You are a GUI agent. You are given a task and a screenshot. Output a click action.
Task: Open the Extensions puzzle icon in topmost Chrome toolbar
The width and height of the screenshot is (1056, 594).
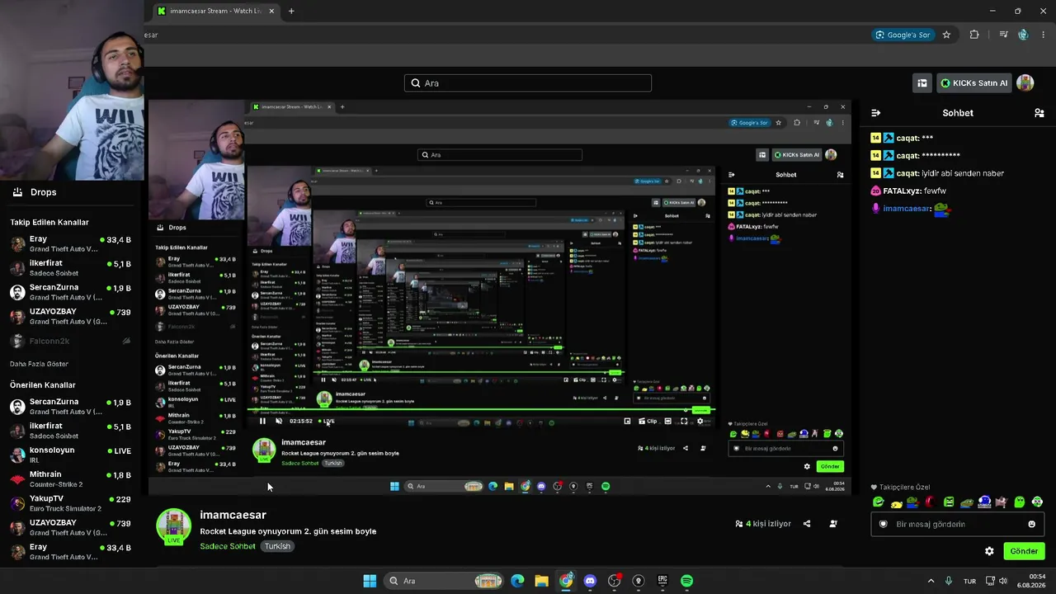coord(974,35)
